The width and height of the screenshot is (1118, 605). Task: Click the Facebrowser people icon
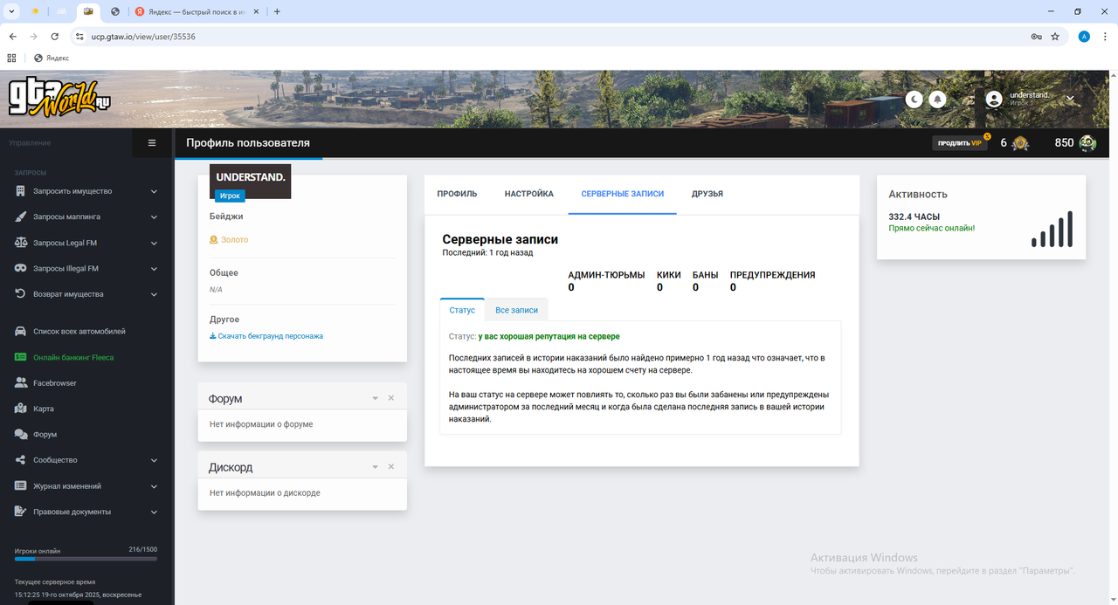pyautogui.click(x=21, y=382)
